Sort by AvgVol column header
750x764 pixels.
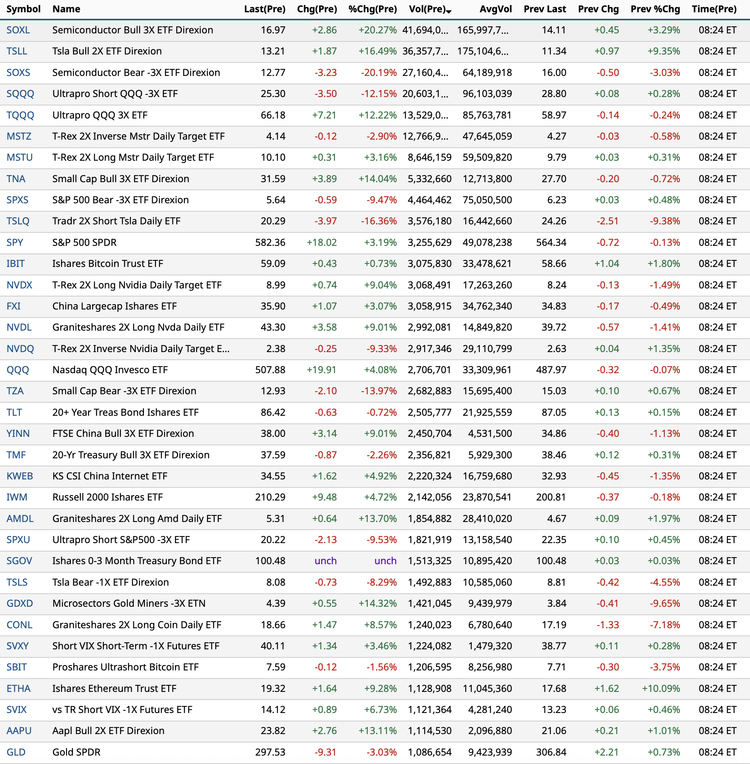tap(496, 9)
